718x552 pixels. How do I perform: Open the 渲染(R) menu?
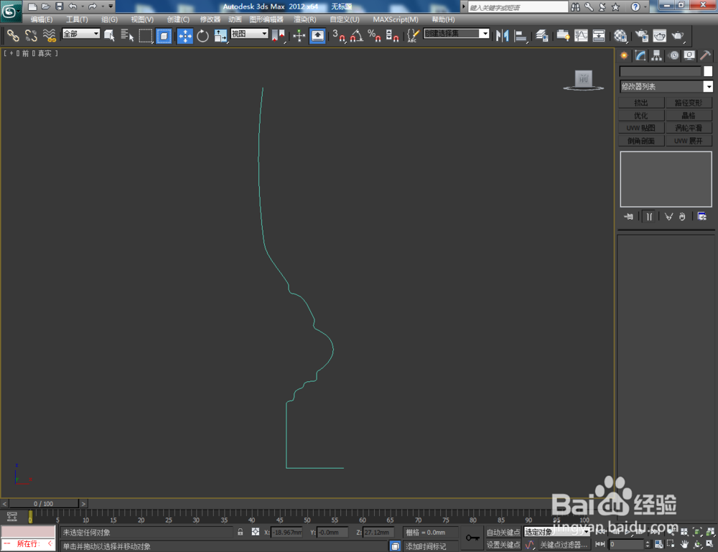(x=305, y=19)
